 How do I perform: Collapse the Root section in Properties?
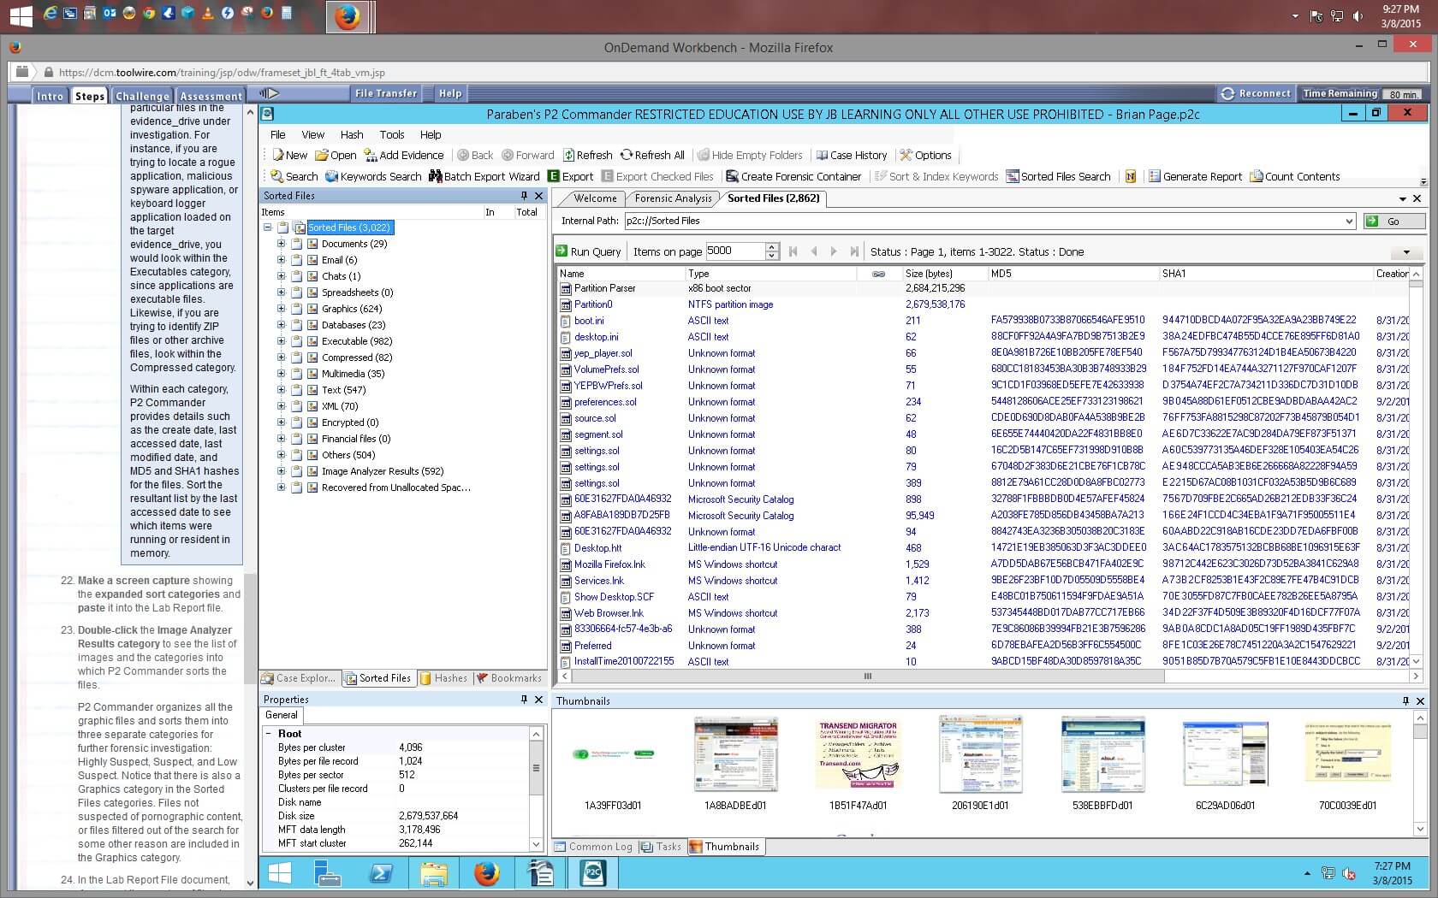(269, 734)
